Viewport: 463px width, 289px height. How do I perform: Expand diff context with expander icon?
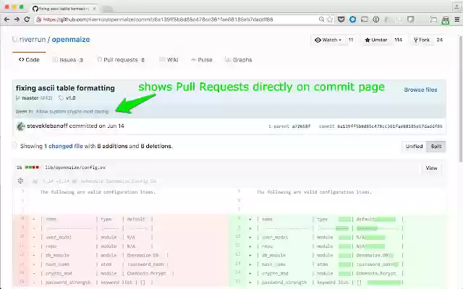[x=20, y=181]
